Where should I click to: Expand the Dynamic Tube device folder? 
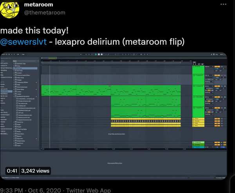14,63
